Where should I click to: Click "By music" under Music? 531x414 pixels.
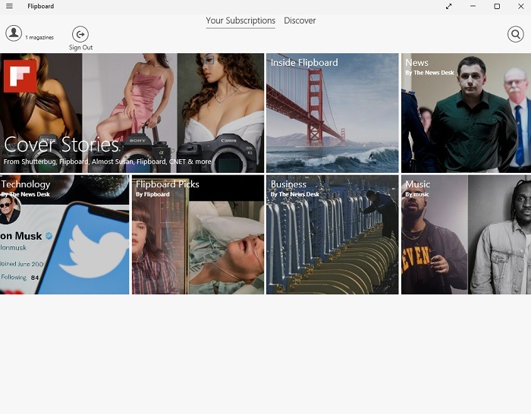click(x=417, y=194)
